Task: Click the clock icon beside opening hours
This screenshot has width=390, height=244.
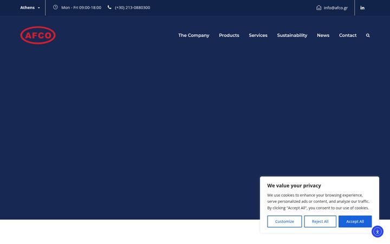Action: tap(55, 8)
